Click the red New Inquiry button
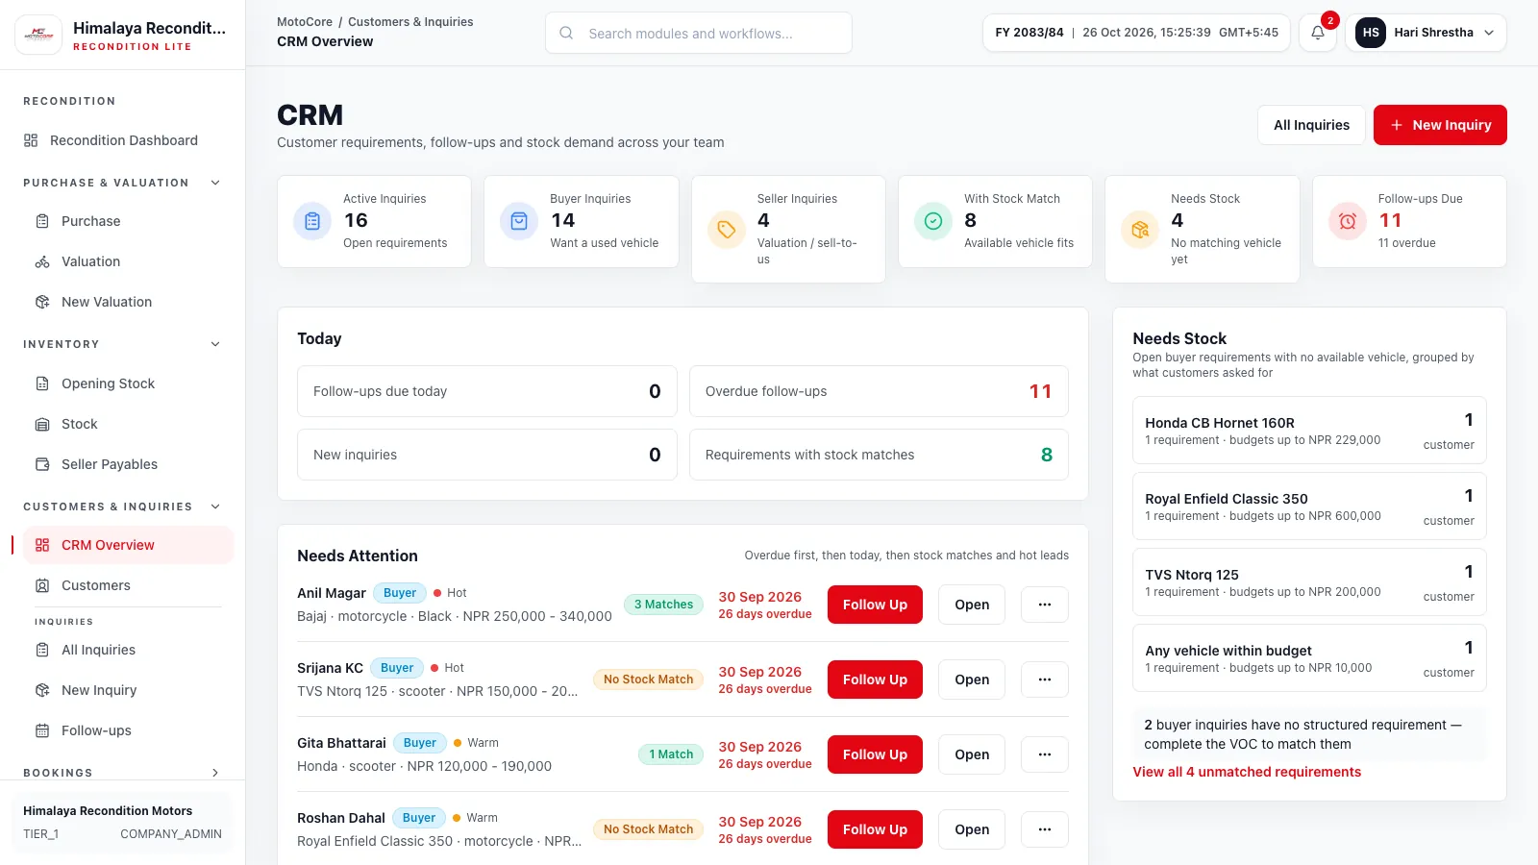1538x865 pixels. [x=1440, y=125]
